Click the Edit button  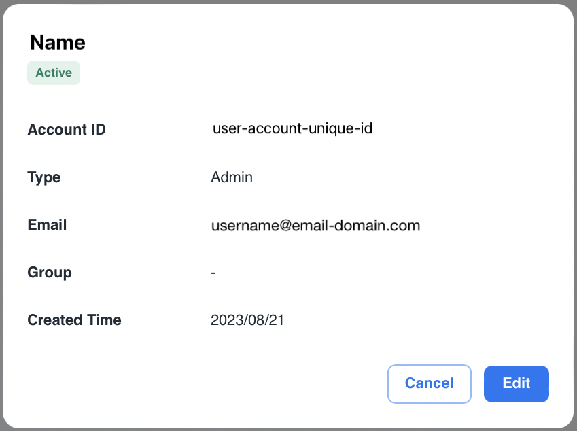point(516,383)
